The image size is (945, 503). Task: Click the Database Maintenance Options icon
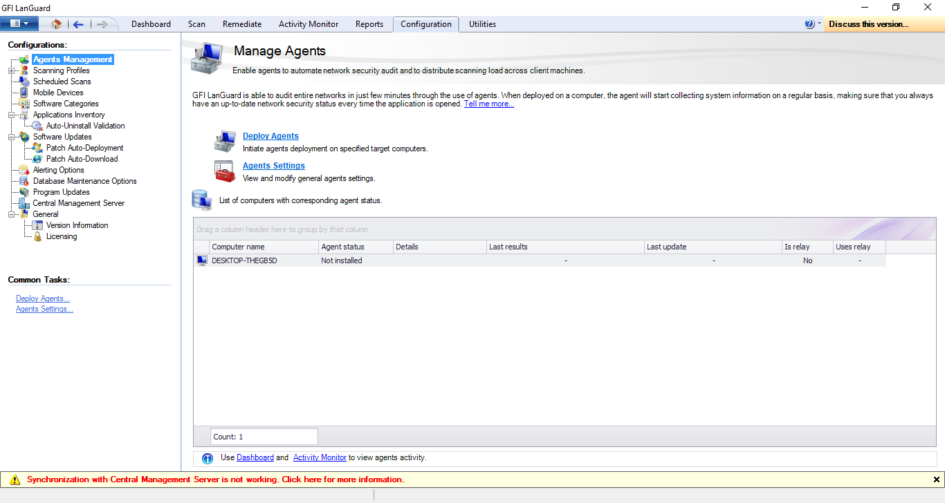[x=24, y=181]
